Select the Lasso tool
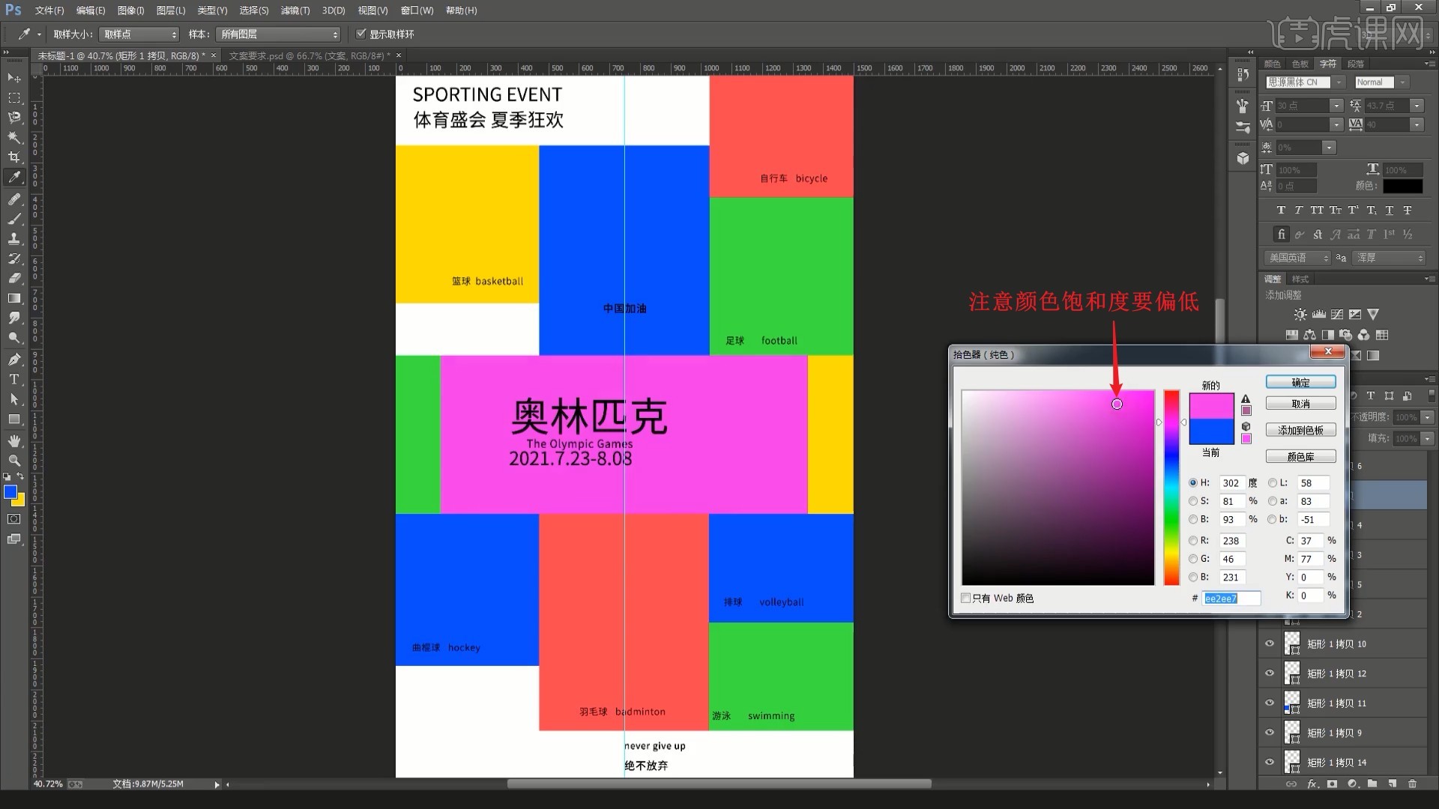The height and width of the screenshot is (809, 1439). click(14, 118)
